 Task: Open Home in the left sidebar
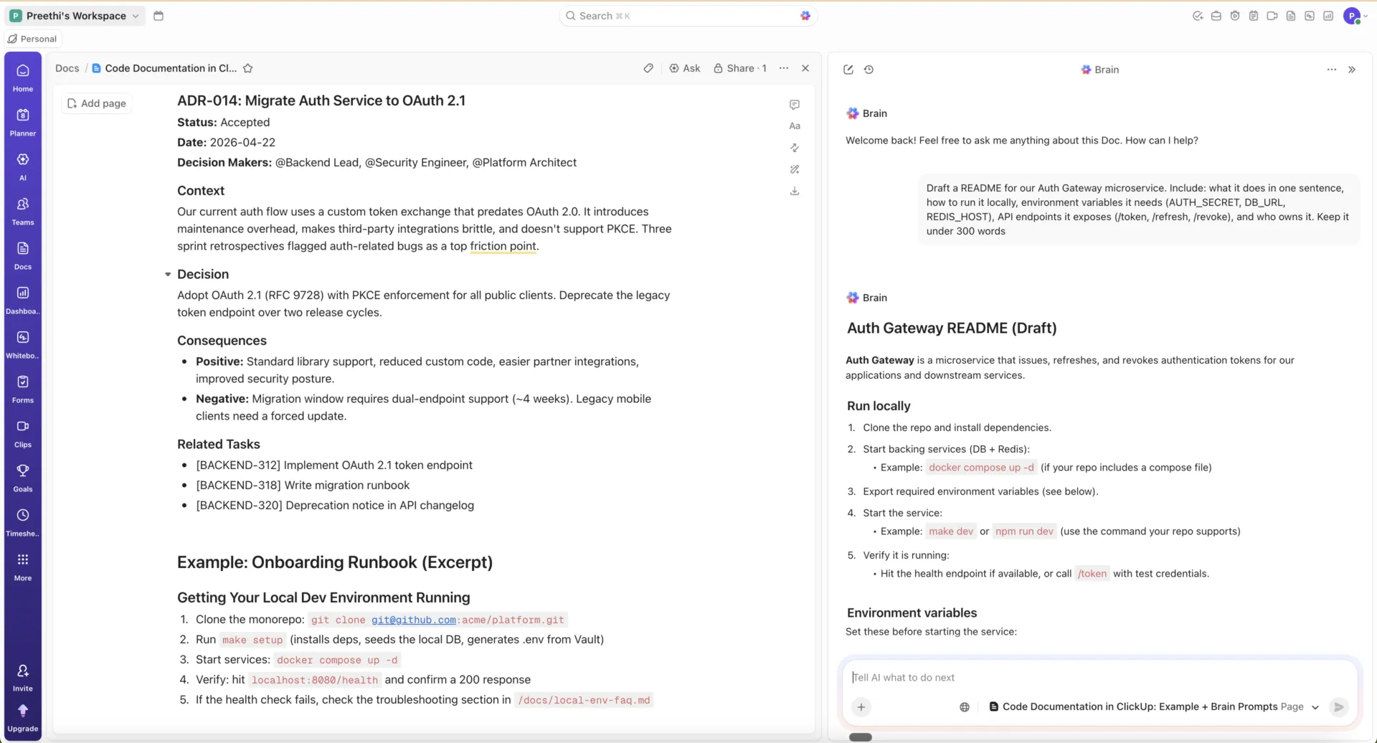[x=23, y=77]
